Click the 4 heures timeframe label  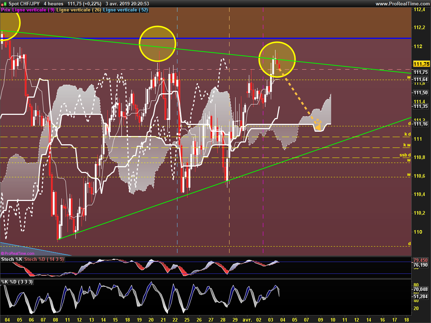point(53,4)
